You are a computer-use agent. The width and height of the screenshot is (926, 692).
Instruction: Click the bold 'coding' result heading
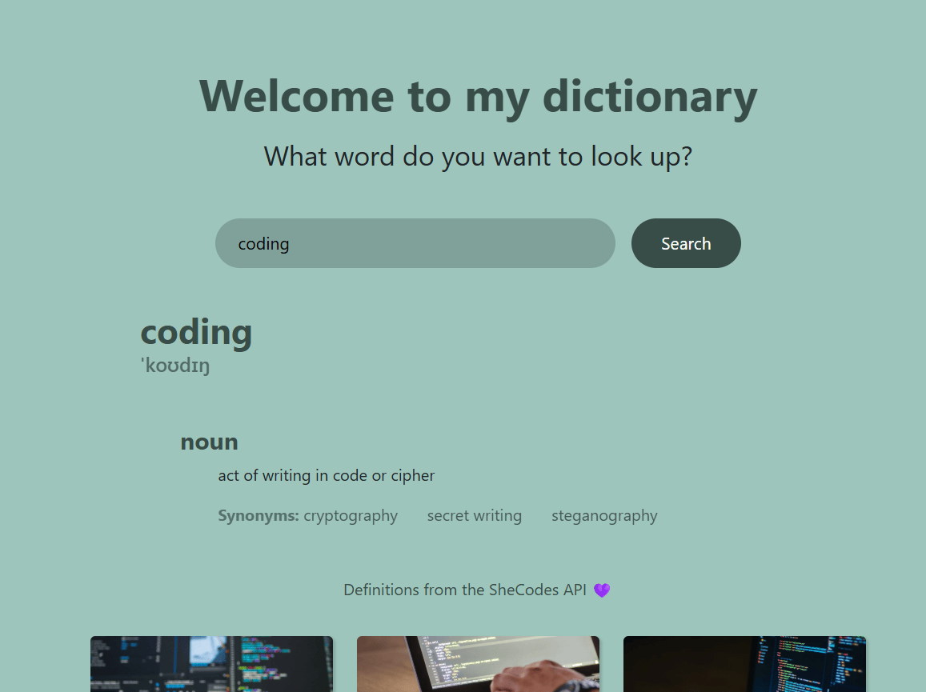click(x=196, y=332)
